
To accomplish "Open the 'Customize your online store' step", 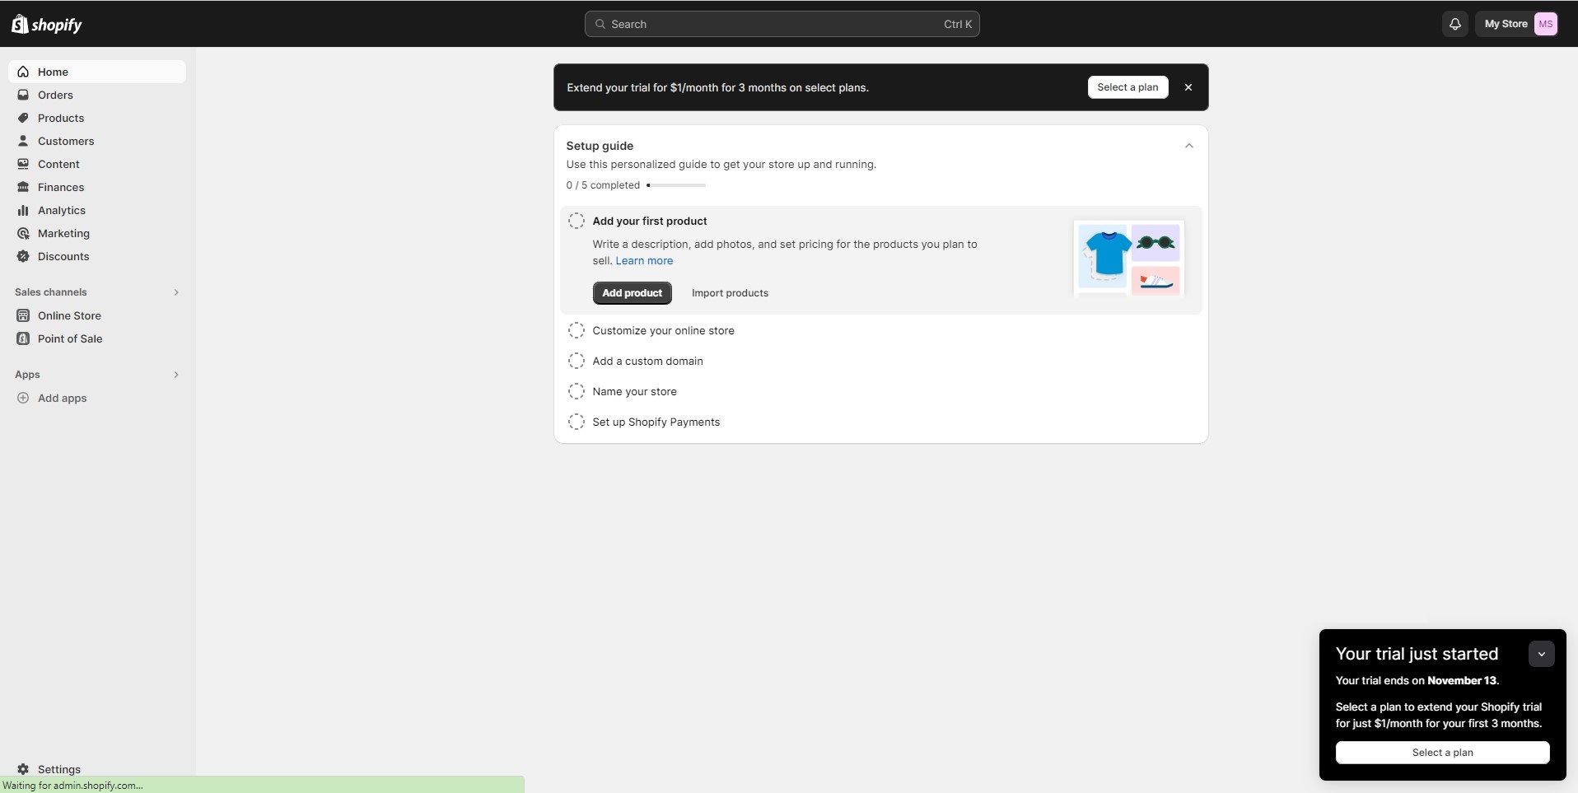I will (663, 330).
